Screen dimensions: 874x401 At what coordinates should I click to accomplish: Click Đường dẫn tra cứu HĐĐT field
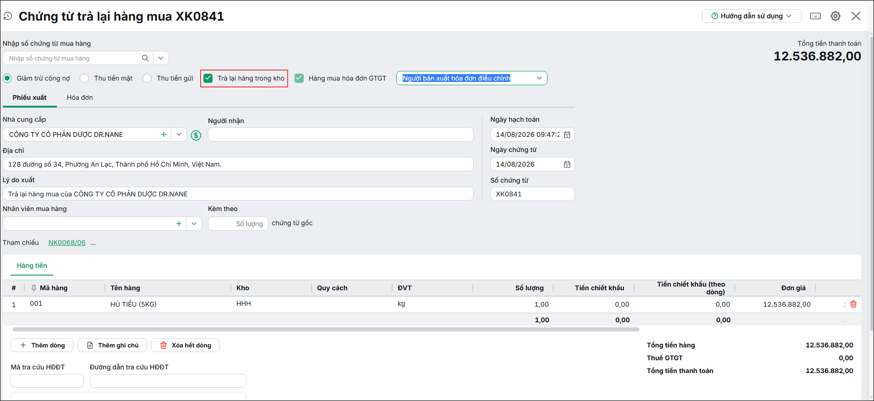tap(168, 381)
